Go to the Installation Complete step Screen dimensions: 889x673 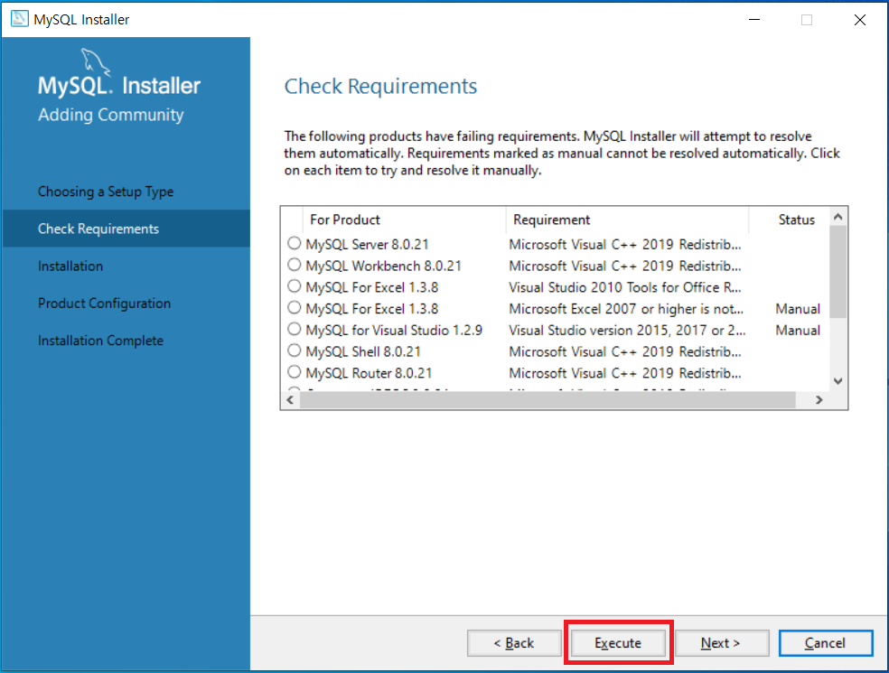(100, 341)
